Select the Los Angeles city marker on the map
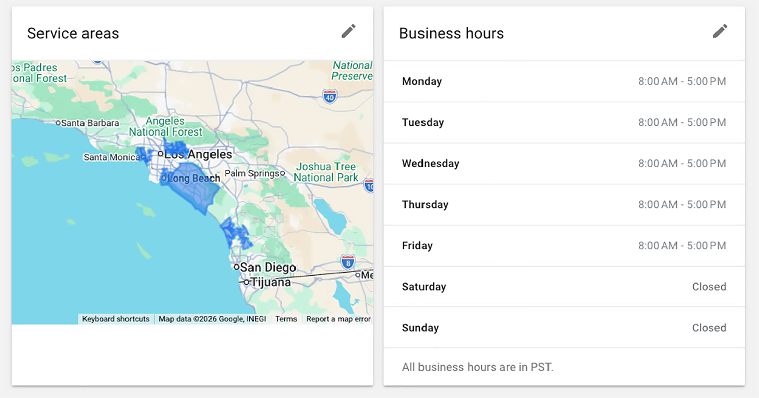 tap(161, 153)
